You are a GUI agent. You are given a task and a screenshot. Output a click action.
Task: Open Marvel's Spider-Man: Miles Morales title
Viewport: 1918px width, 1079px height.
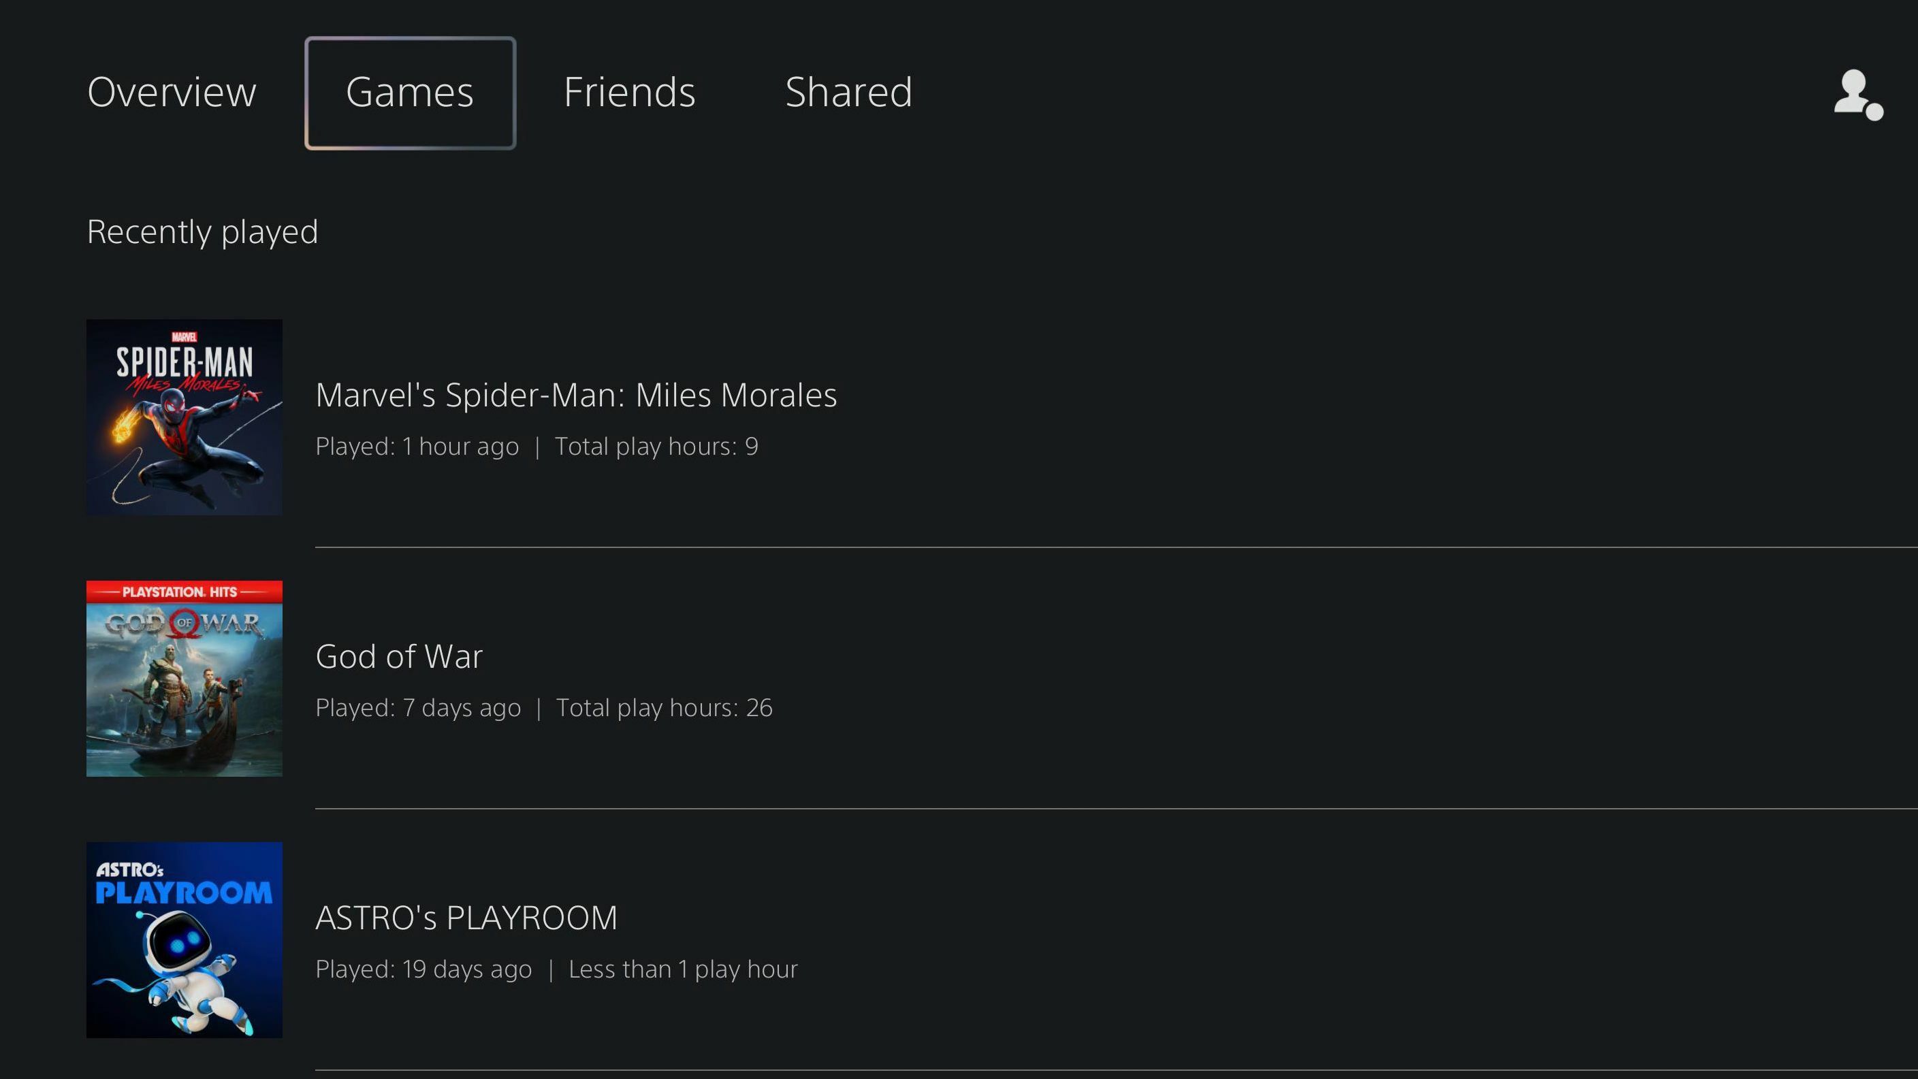tap(576, 395)
